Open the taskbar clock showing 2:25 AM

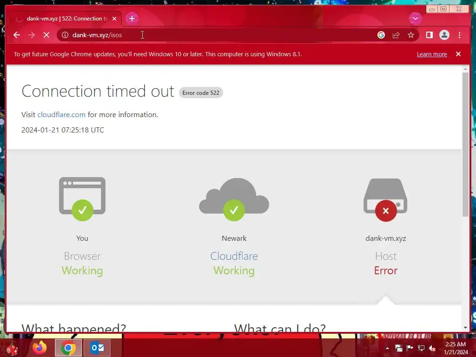[456, 348]
